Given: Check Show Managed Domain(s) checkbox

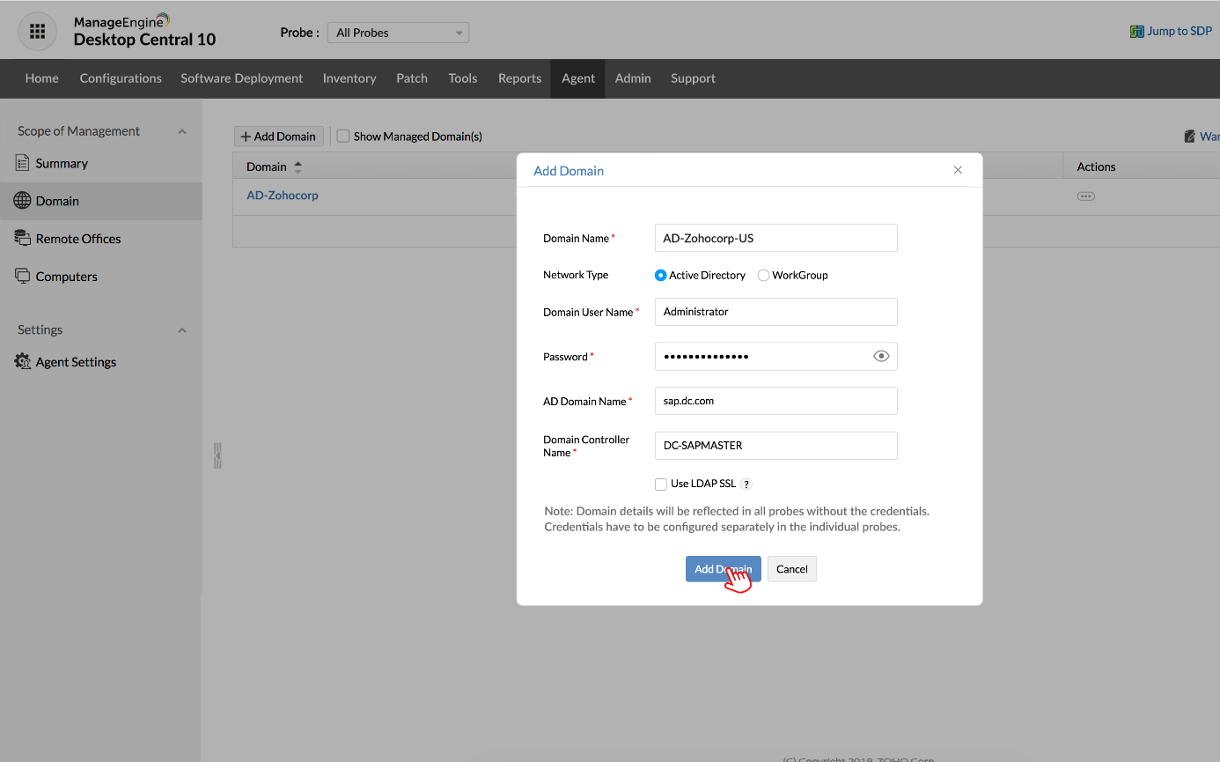Looking at the screenshot, I should [x=344, y=137].
